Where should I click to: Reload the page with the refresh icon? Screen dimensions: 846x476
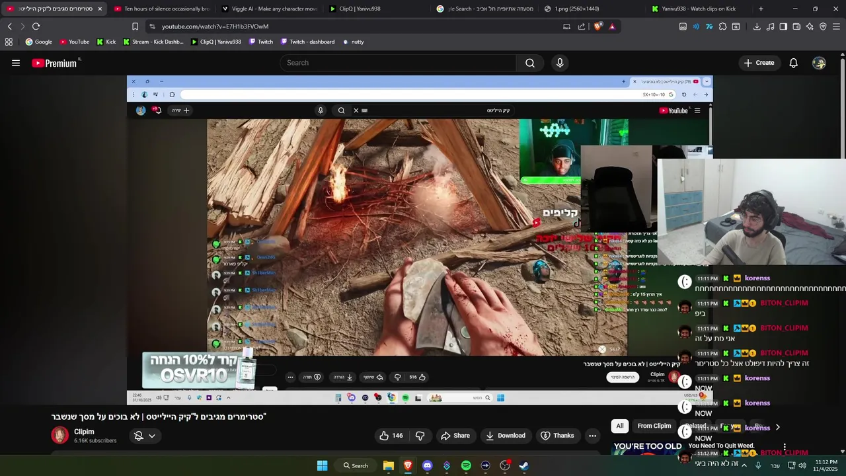click(x=36, y=26)
